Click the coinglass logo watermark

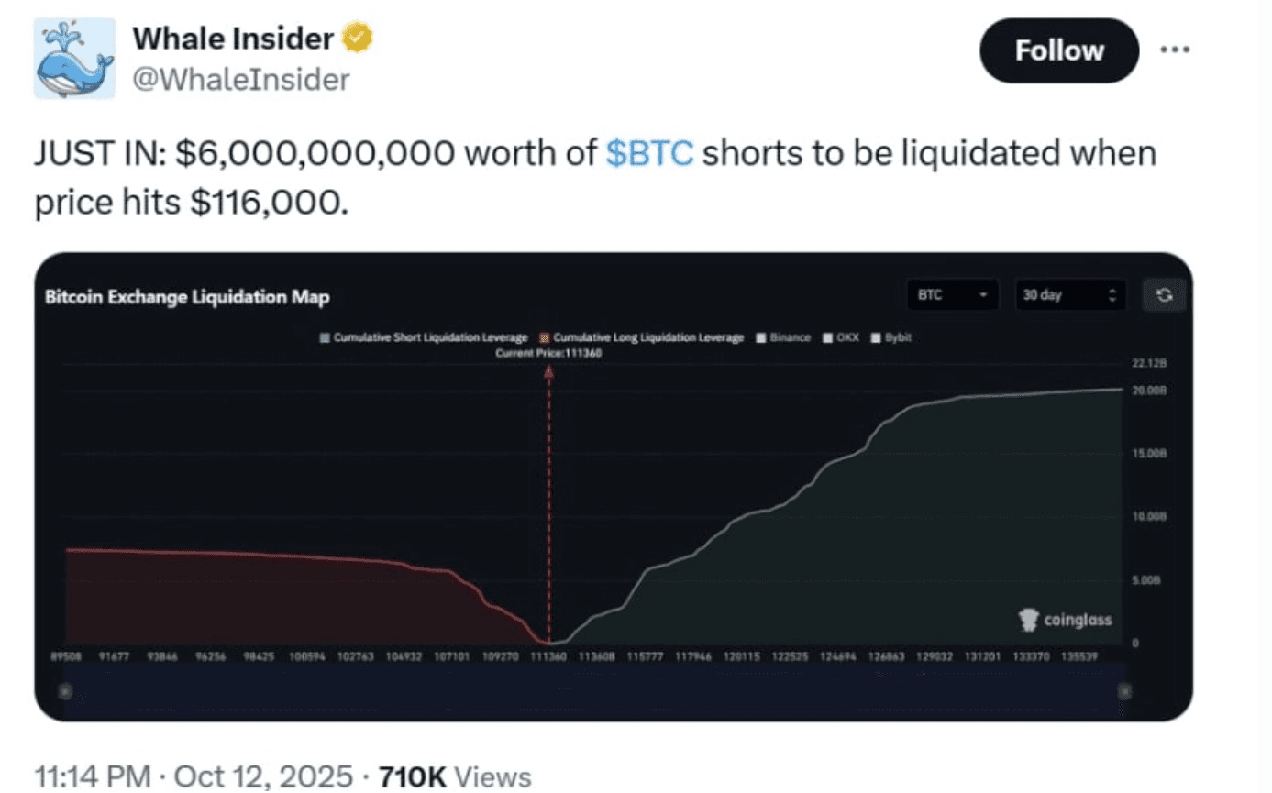tap(1066, 621)
